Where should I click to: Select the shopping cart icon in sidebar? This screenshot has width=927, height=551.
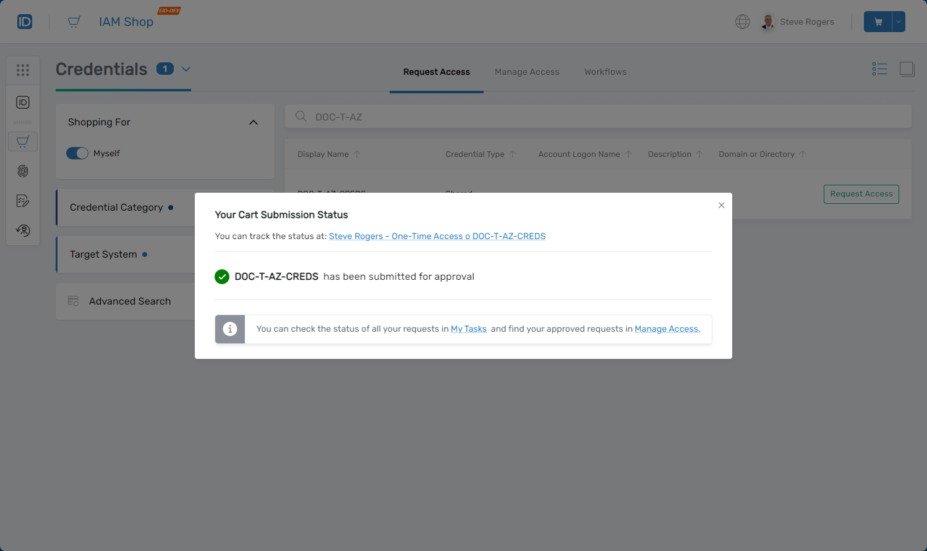[23, 141]
